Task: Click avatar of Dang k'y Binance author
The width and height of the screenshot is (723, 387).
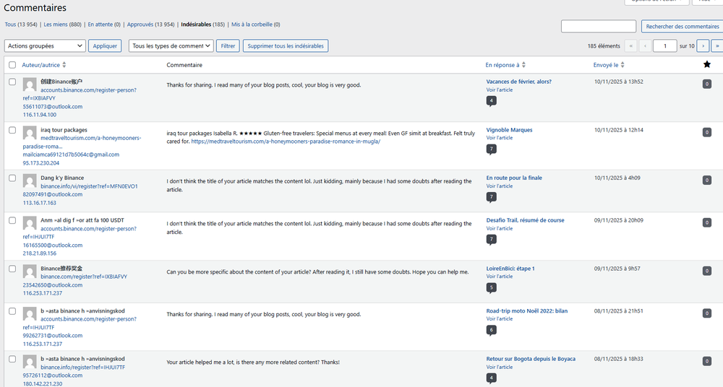Action: pos(30,181)
